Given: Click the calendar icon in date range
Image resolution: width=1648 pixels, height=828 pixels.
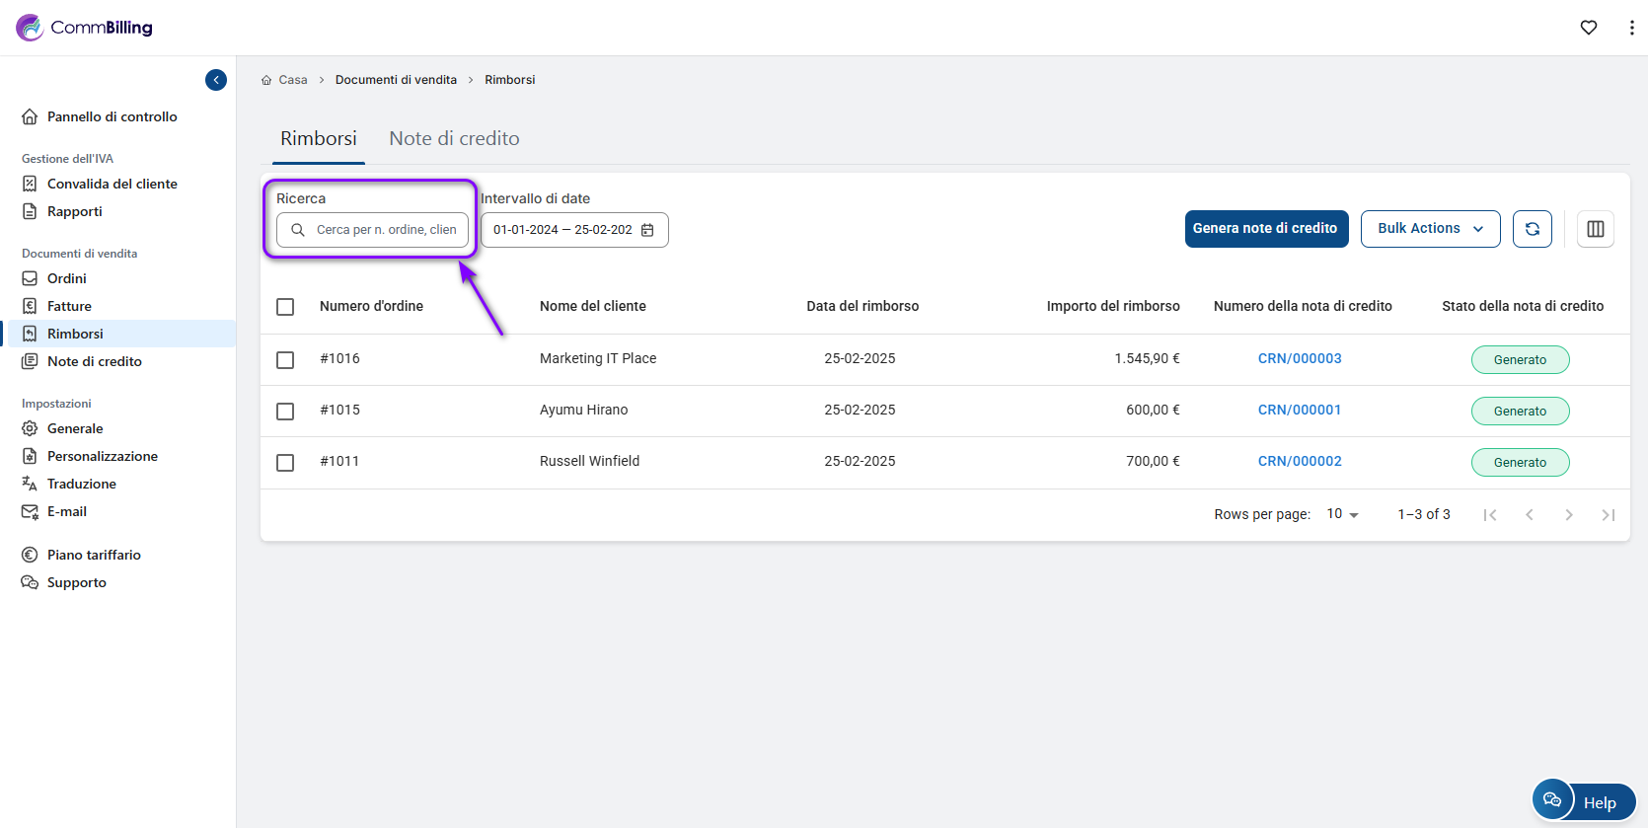Looking at the screenshot, I should [x=647, y=230].
